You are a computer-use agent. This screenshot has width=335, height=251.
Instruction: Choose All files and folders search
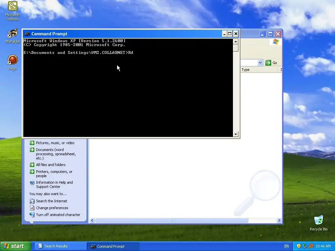point(51,165)
